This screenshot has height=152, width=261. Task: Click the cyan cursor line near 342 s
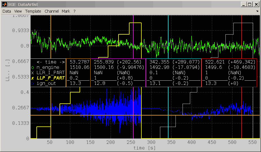[x=168, y=37]
